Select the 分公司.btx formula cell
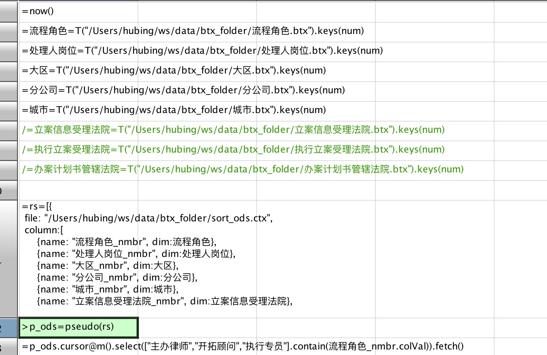 tap(78, 91)
